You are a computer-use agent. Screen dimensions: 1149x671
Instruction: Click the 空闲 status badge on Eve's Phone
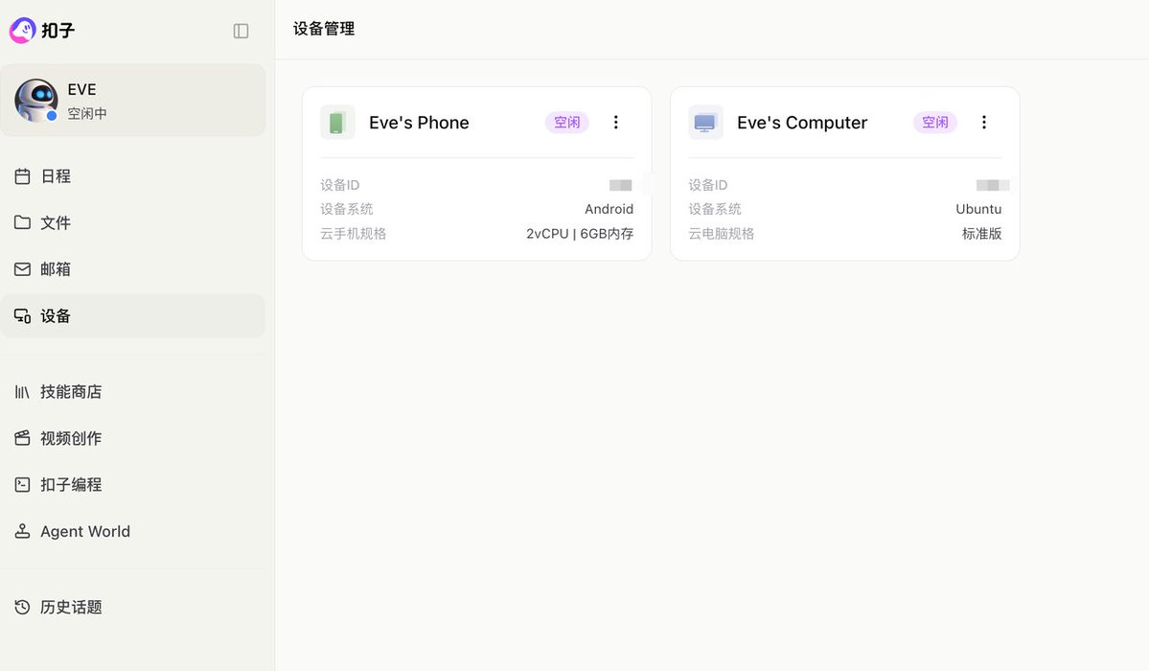566,122
